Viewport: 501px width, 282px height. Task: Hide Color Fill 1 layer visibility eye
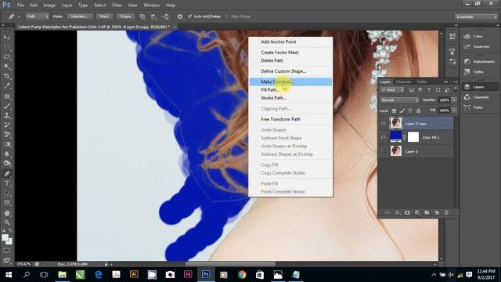coord(383,137)
